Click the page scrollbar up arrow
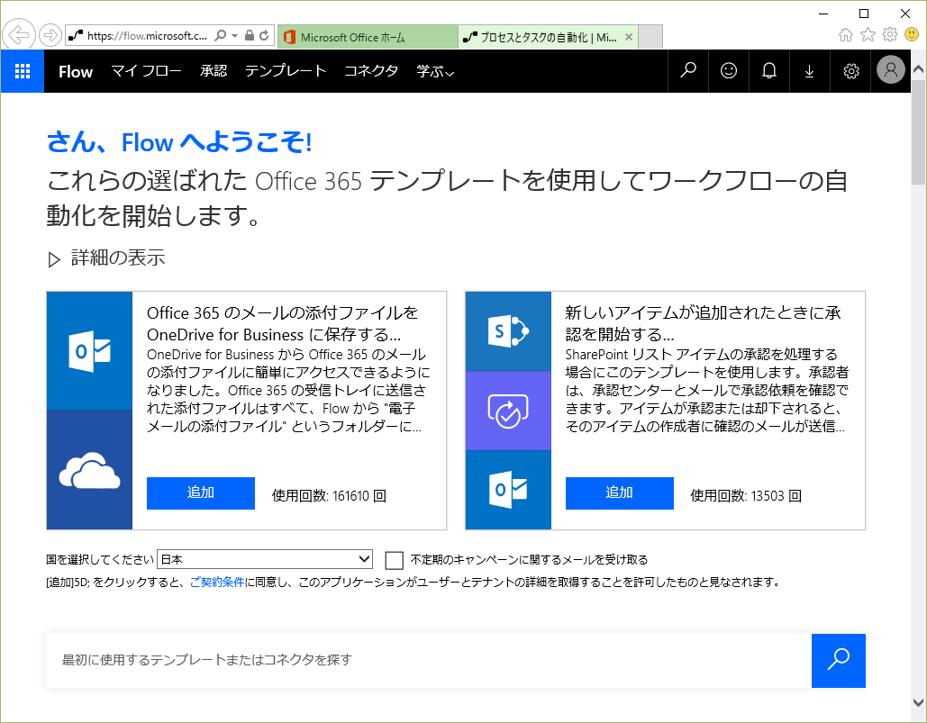This screenshot has height=723, width=927. pyautogui.click(x=918, y=69)
